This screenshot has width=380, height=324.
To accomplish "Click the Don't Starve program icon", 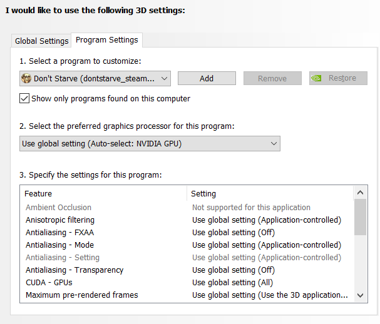I will tap(26, 78).
